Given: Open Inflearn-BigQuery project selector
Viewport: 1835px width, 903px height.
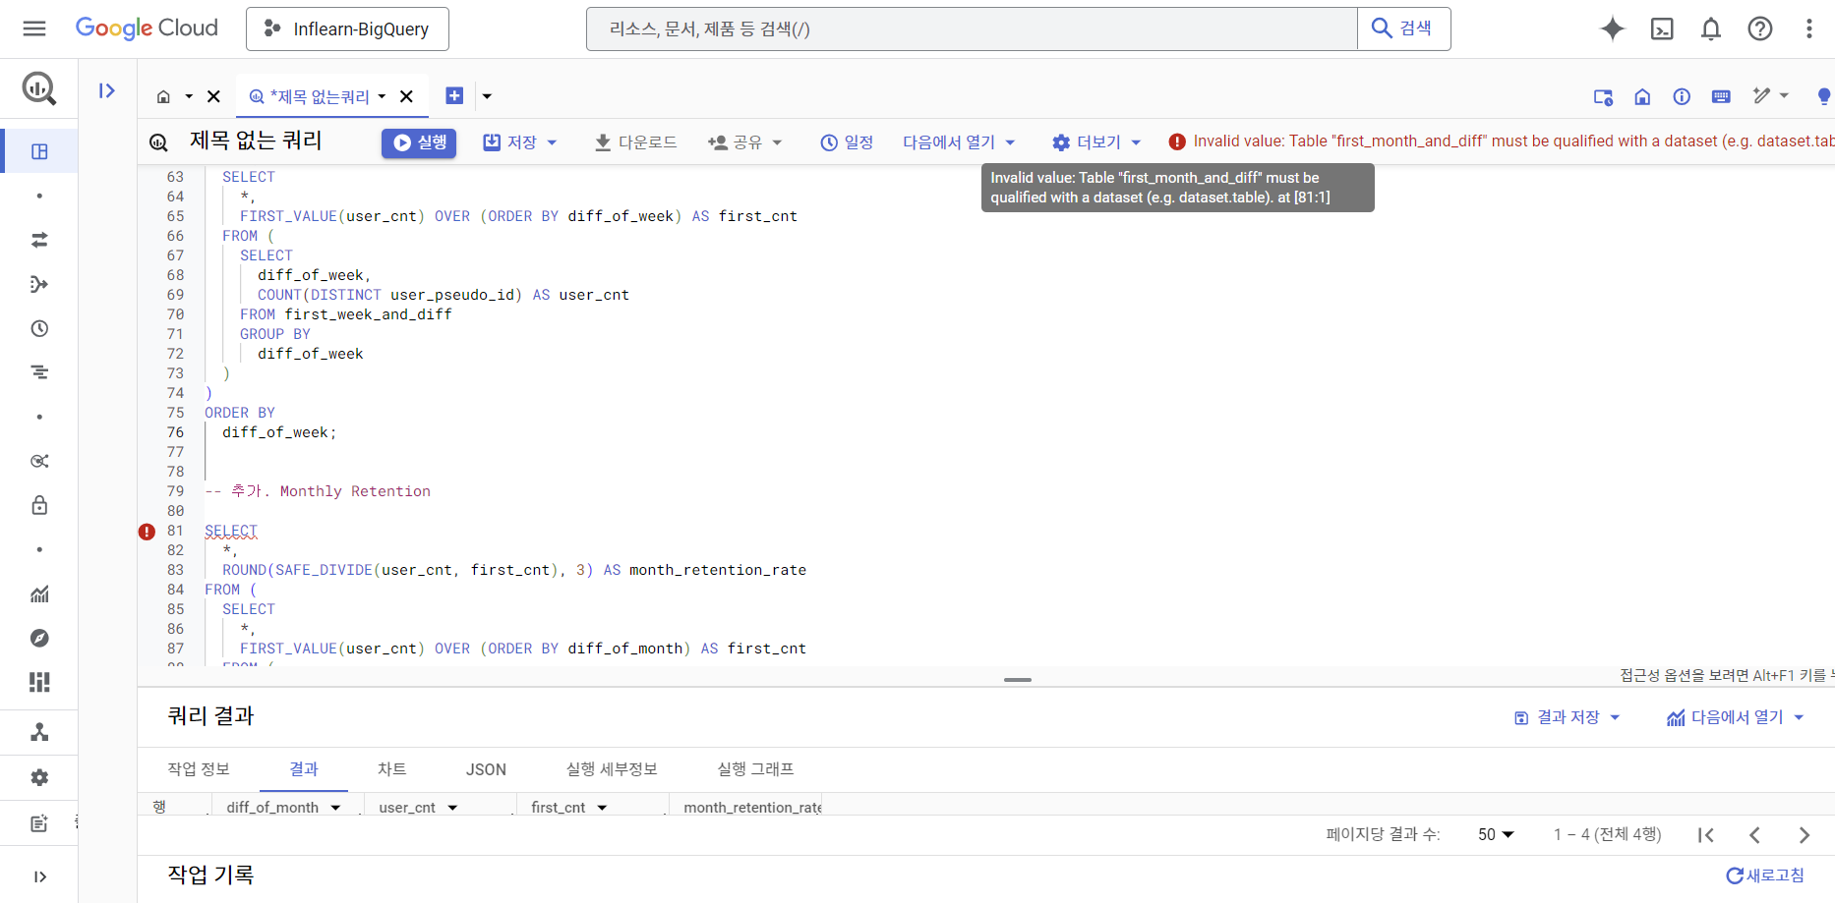Looking at the screenshot, I should coord(347,28).
